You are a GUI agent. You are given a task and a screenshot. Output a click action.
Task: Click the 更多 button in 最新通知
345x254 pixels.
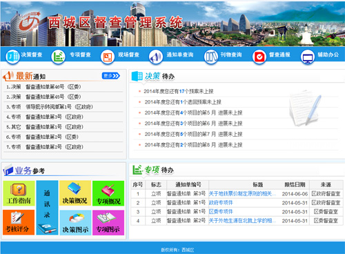click(x=111, y=76)
